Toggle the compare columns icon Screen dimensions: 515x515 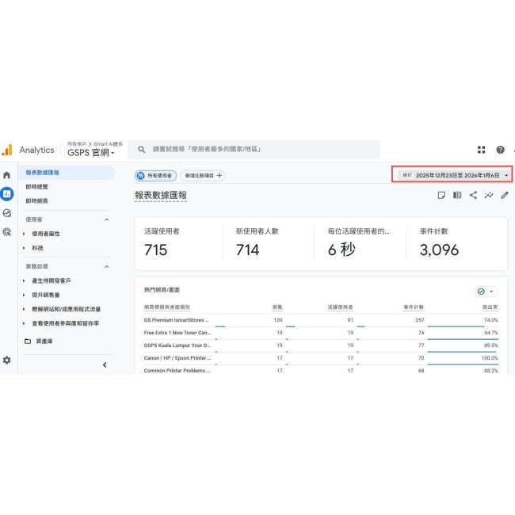coord(457,195)
